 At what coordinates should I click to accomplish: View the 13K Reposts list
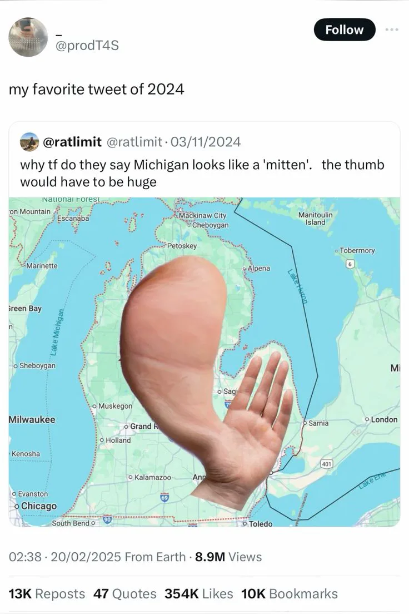[47, 593]
